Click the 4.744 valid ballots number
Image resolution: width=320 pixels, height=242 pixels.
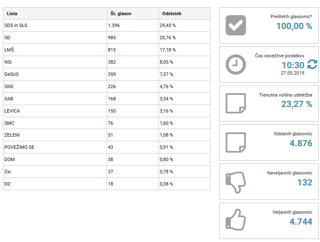tap(301, 222)
